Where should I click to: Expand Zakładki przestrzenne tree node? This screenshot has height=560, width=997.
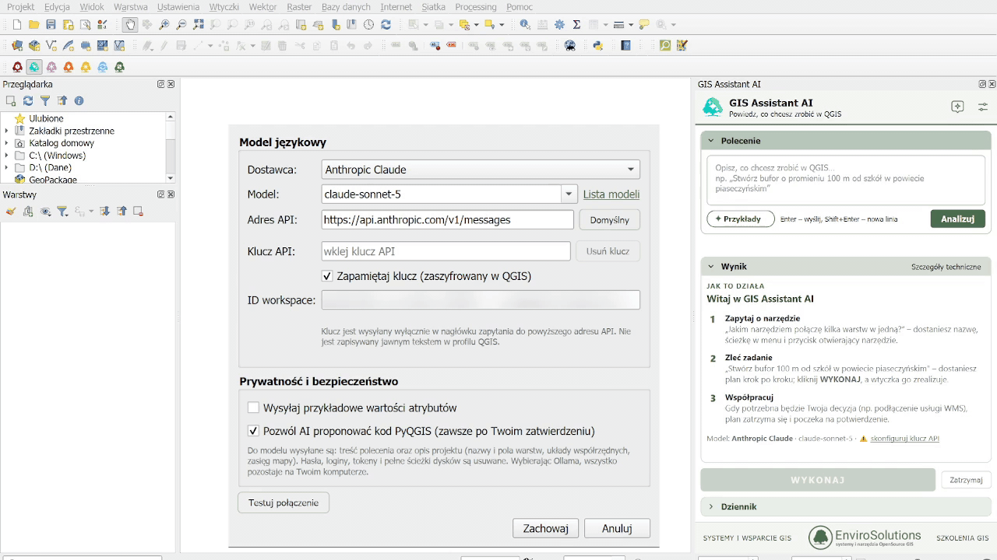click(7, 131)
